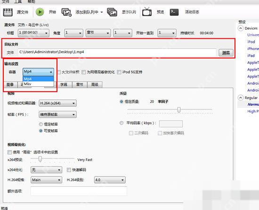Click the constant quality slider handle
259x210 pixels.
point(179,109)
